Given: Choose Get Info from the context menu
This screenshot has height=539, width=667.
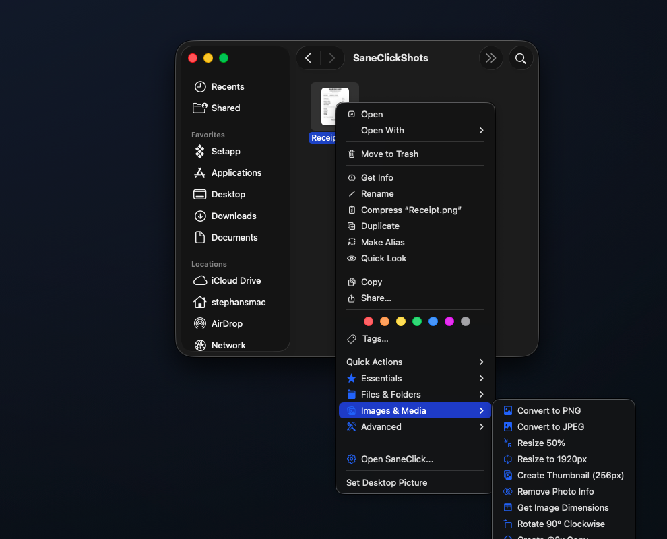Looking at the screenshot, I should click(x=415, y=177).
